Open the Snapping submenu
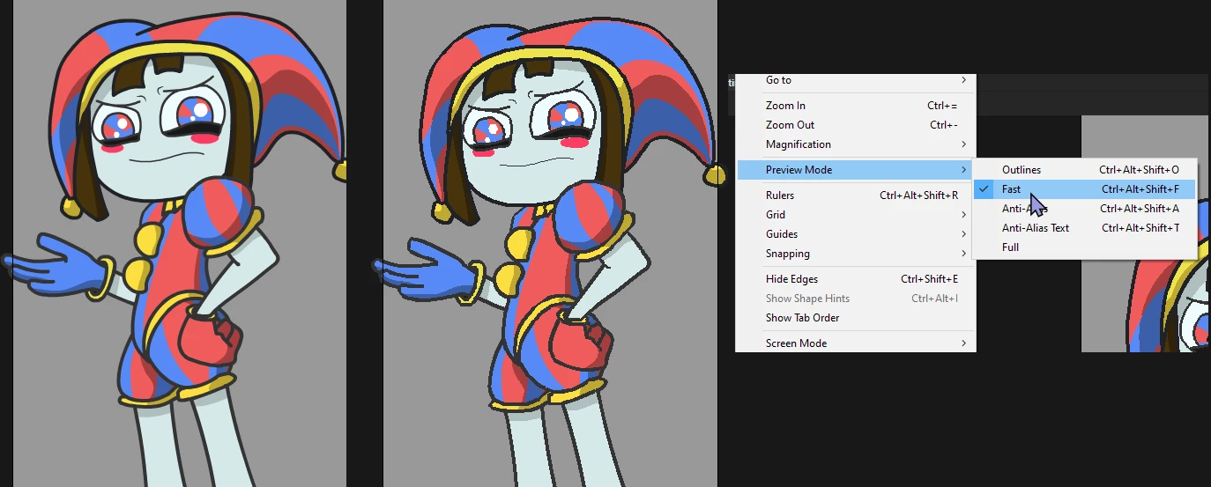 (x=856, y=254)
